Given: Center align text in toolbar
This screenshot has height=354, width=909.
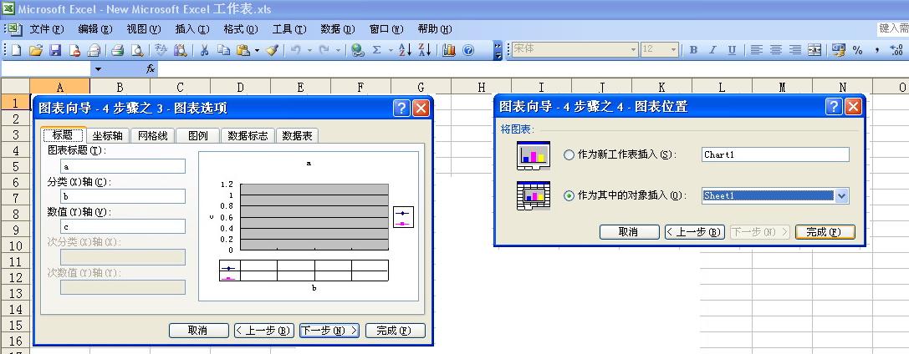Looking at the screenshot, I should (x=776, y=50).
